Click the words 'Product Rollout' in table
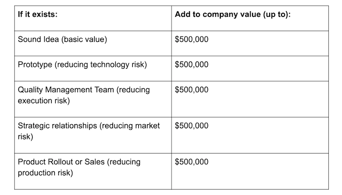The height and width of the screenshot is (195, 342). pos(45,162)
